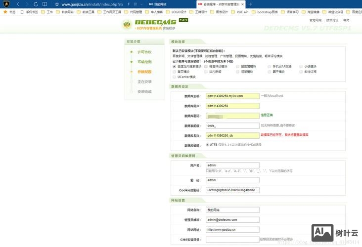Viewport: 362px width, 247px height.
Task: Click the 网站网址 input field
Action: (232, 230)
